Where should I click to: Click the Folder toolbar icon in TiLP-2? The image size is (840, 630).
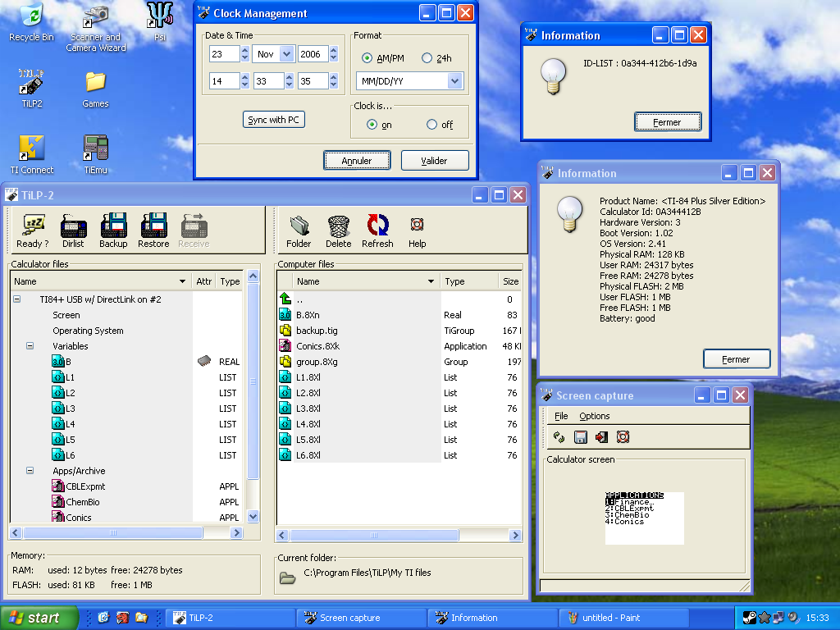click(299, 231)
